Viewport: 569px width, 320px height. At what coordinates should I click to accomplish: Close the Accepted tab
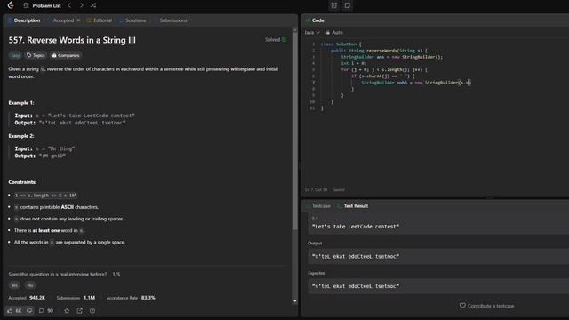pyautogui.click(x=78, y=20)
